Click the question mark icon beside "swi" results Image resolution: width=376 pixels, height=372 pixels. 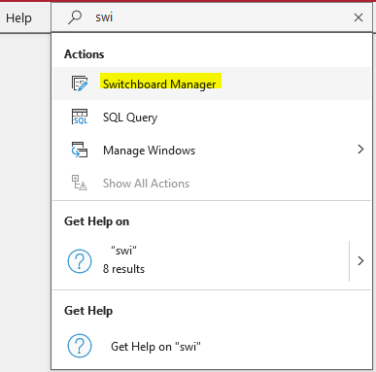coord(80,261)
